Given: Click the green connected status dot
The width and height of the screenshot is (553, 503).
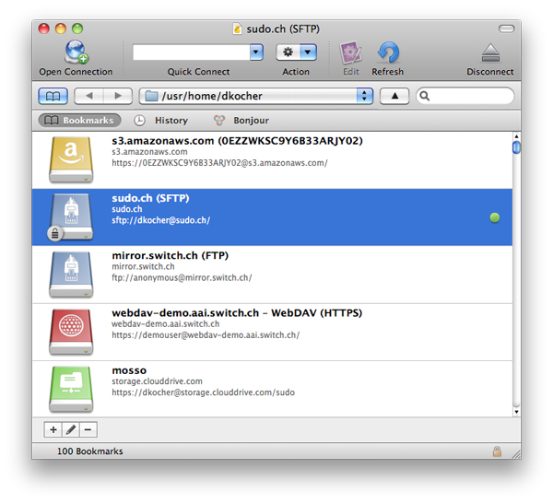Looking at the screenshot, I should pos(495,217).
